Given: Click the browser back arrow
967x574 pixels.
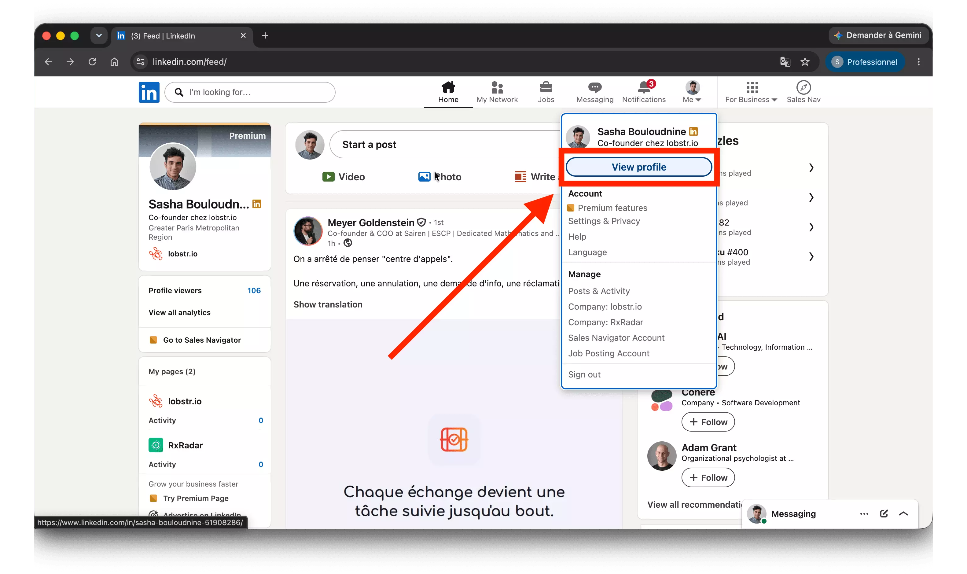Looking at the screenshot, I should (x=48, y=62).
